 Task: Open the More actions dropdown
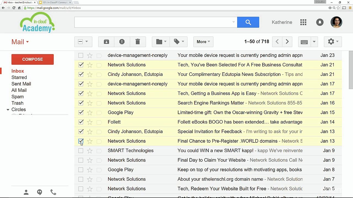point(203,42)
